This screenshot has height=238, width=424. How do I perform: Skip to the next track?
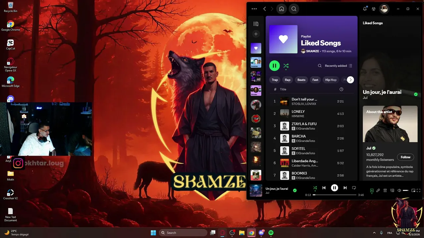[345, 188]
